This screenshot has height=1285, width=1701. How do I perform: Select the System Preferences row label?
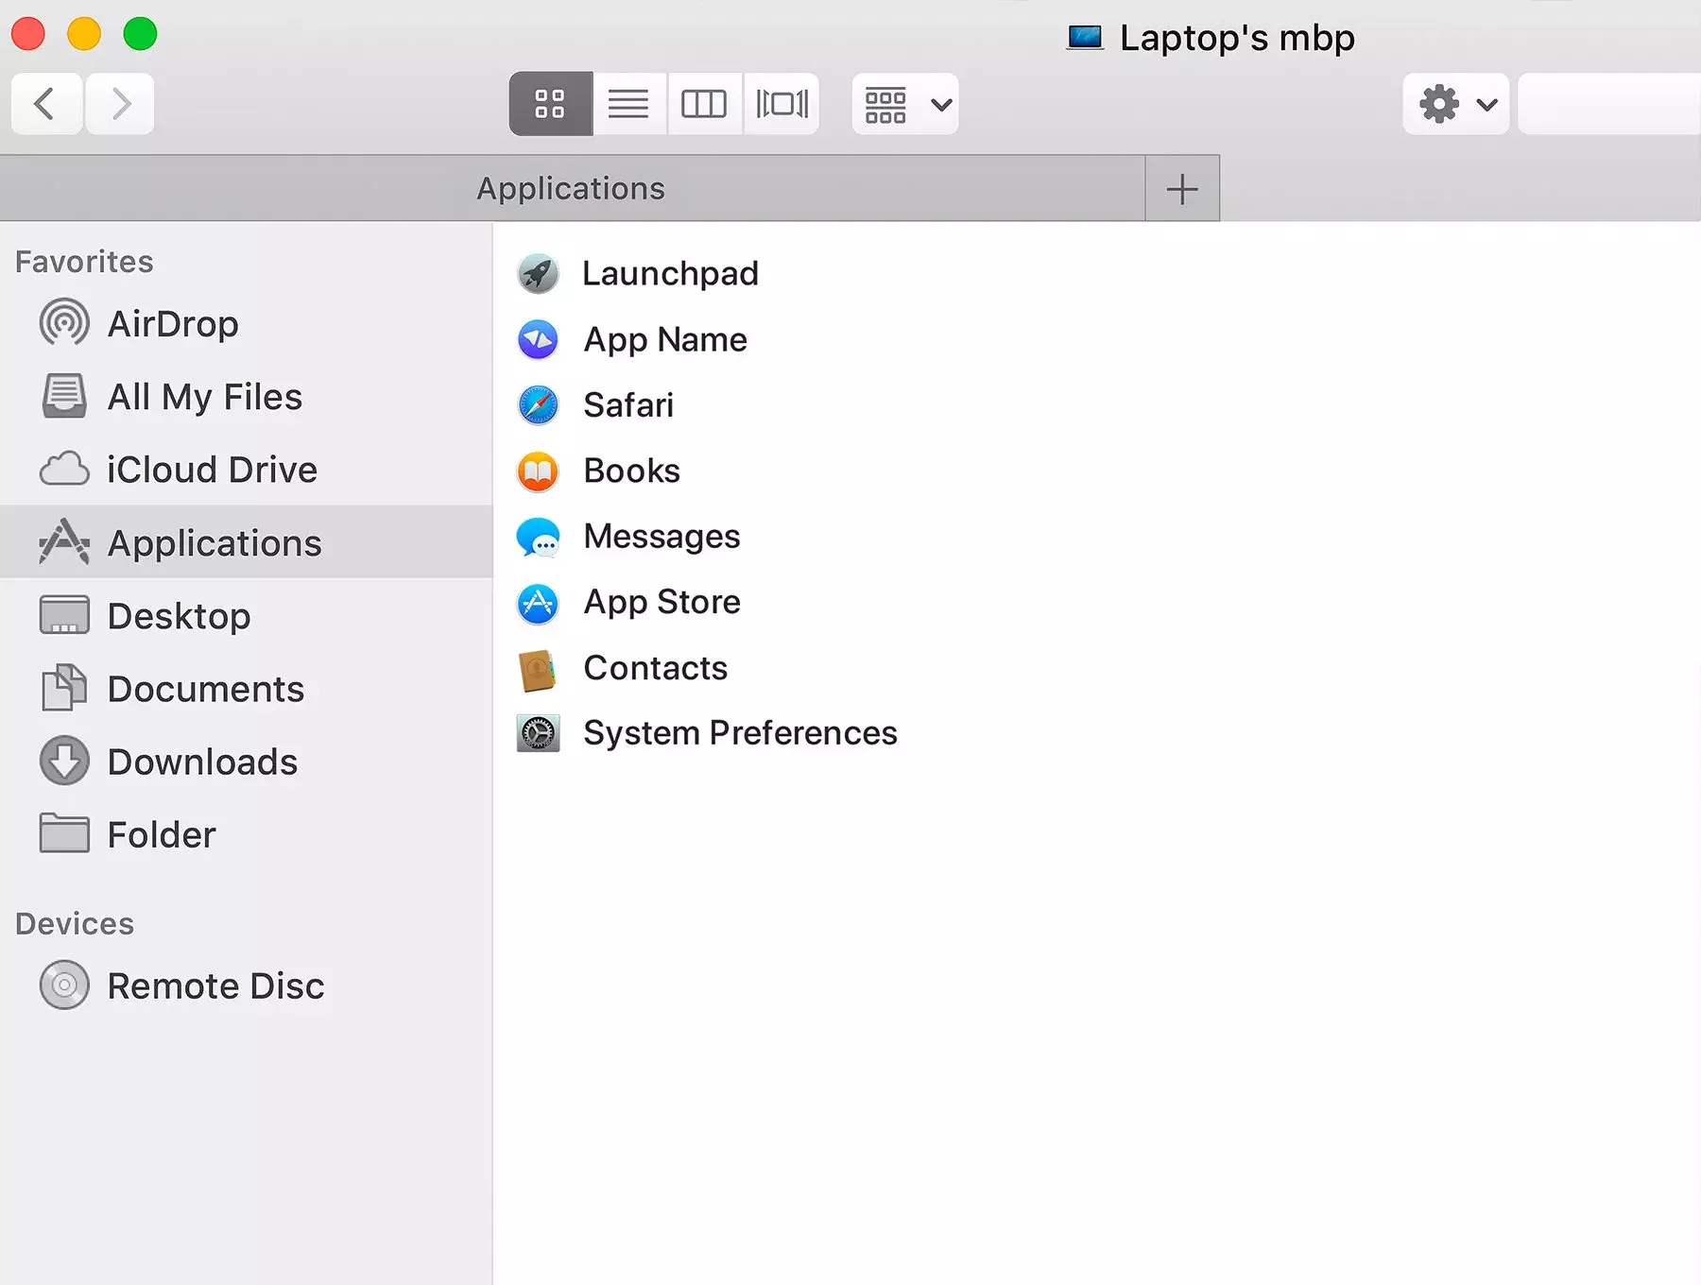pos(740,733)
